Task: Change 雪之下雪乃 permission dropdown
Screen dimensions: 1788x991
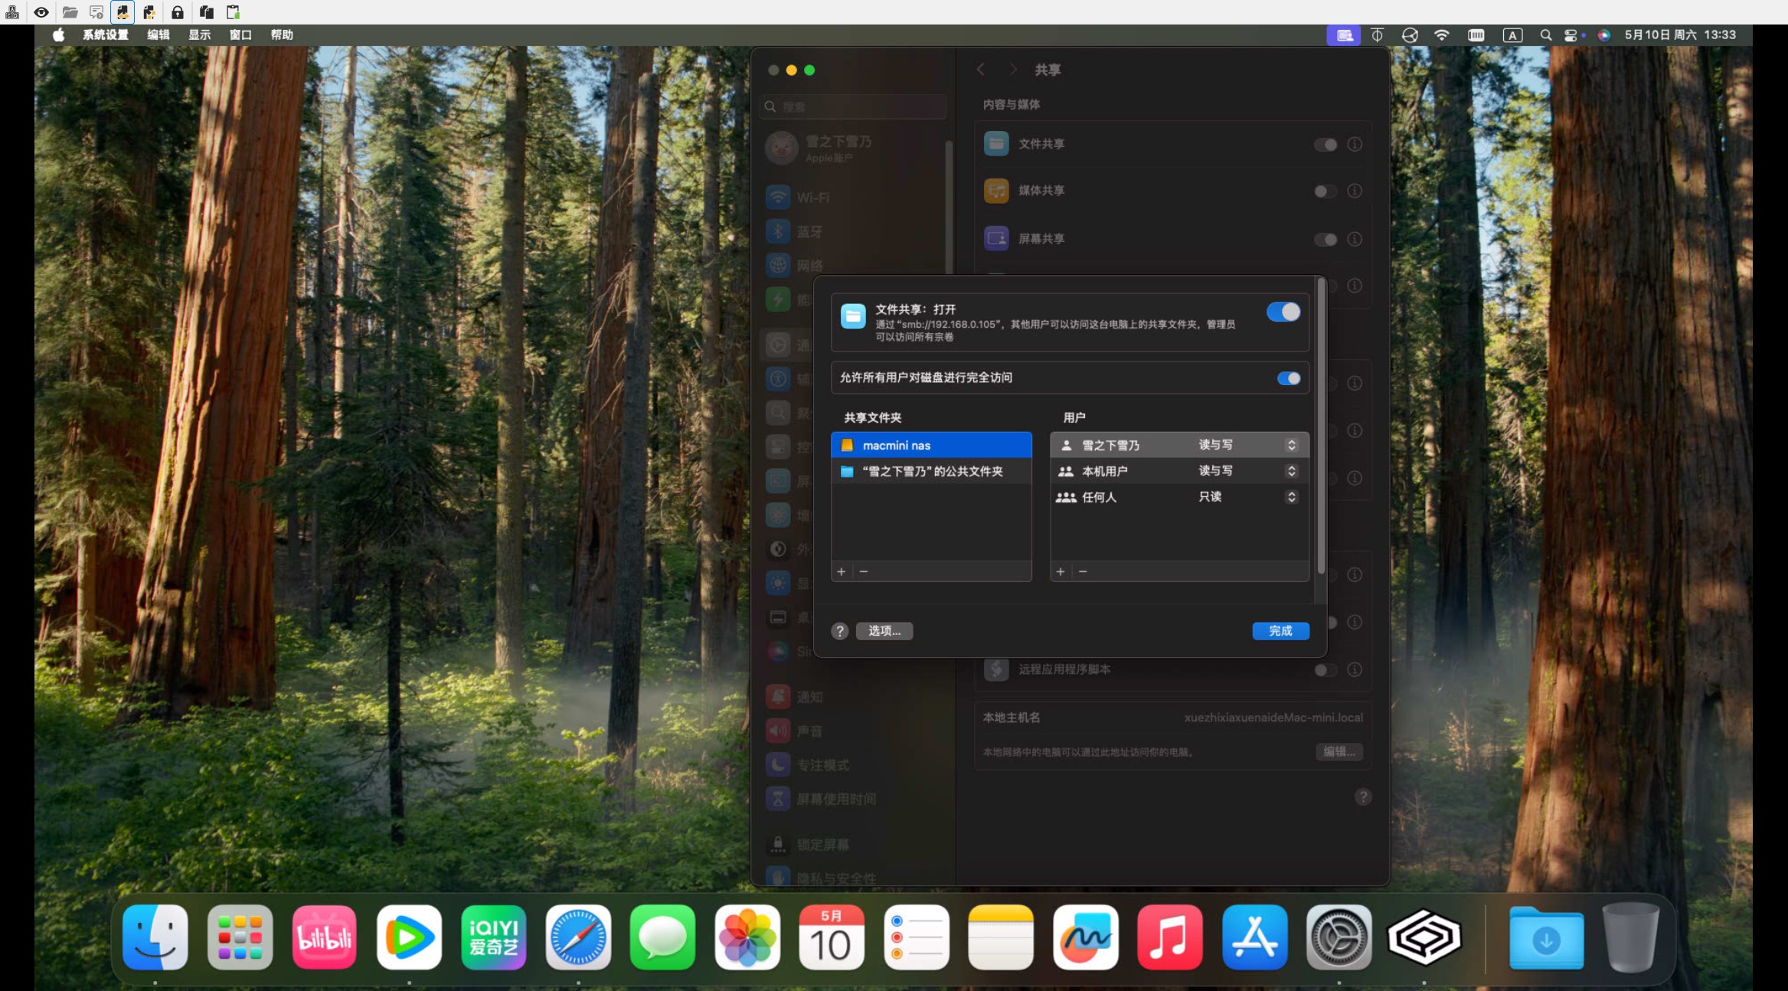Action: [1291, 445]
